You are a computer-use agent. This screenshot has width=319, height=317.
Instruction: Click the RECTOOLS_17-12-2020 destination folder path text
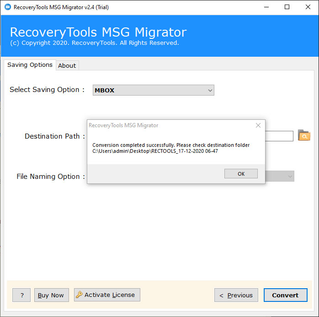[x=155, y=151]
